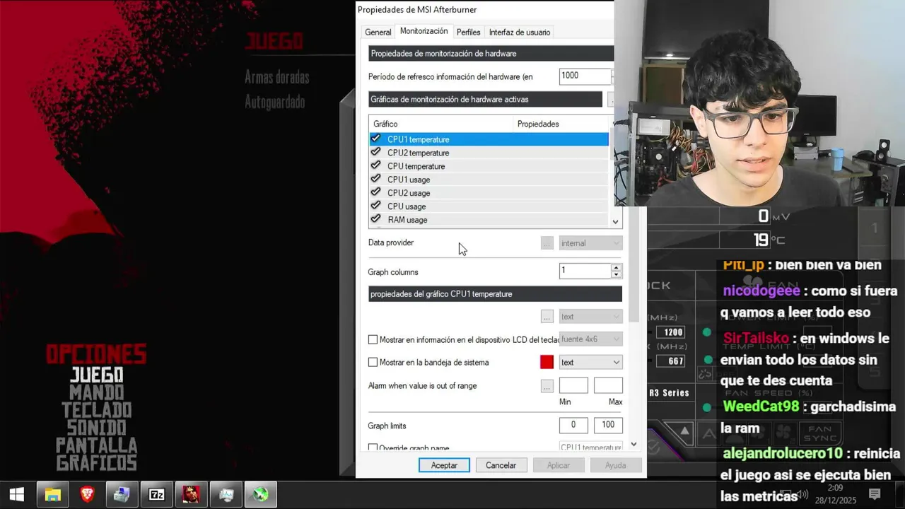Open the Windows notification center icon
The width and height of the screenshot is (905, 509).
pos(875,494)
